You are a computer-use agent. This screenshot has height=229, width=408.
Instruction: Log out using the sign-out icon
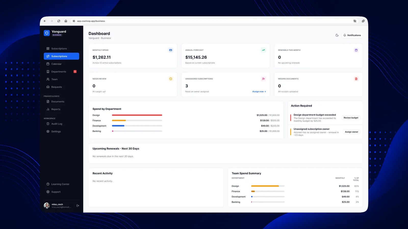coord(78,206)
